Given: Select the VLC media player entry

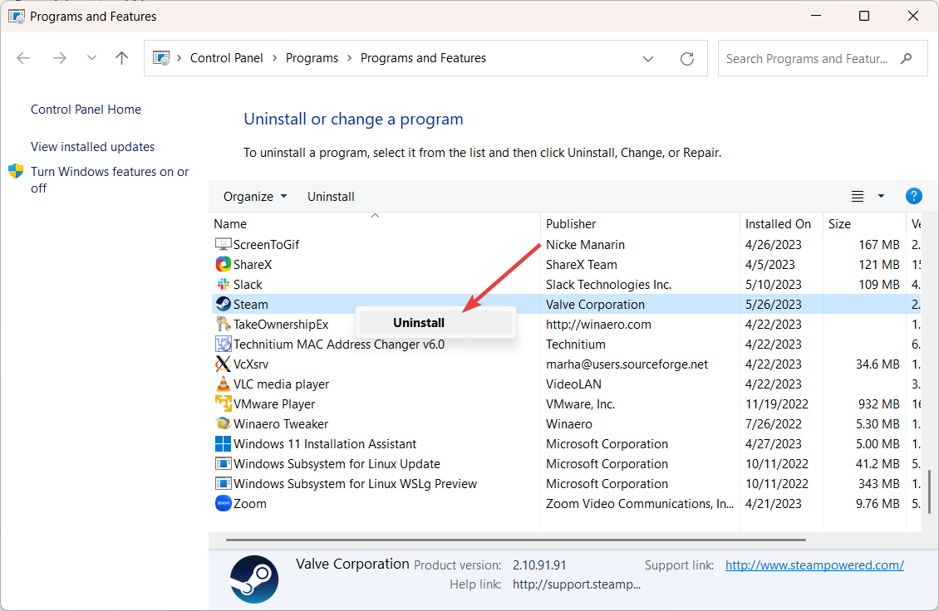Looking at the screenshot, I should click(281, 384).
